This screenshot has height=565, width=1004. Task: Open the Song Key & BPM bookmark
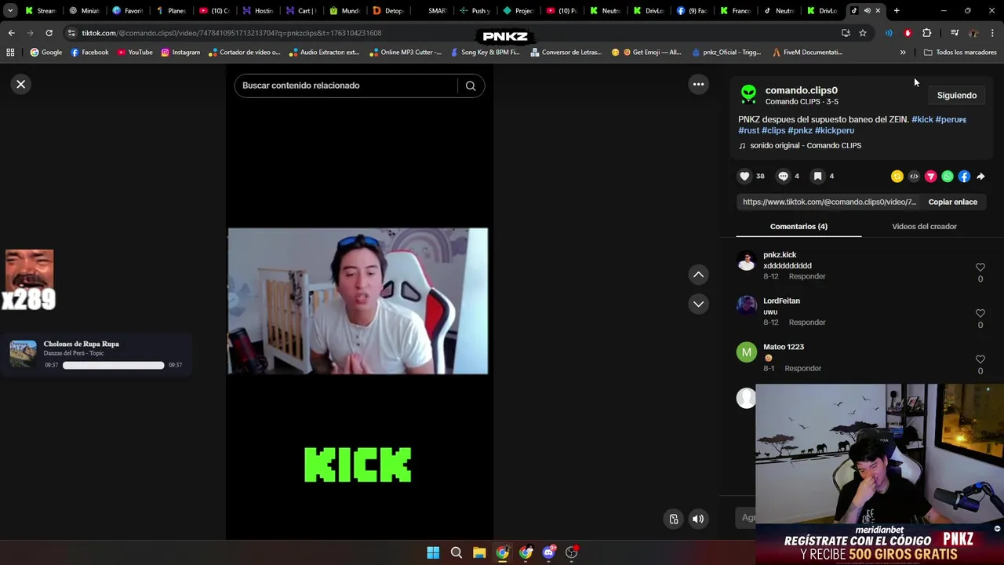(x=485, y=53)
